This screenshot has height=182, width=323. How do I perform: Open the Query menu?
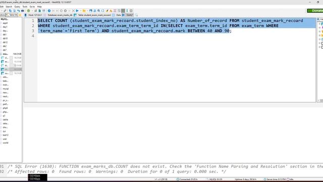pos(17,7)
